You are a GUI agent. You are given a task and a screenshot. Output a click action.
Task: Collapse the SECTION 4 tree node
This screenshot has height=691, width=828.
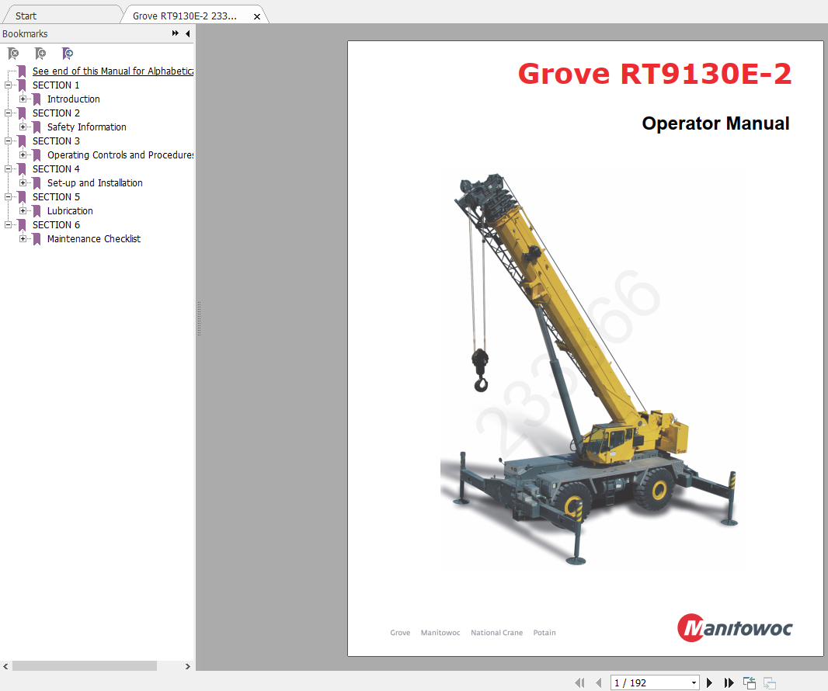pos(9,169)
